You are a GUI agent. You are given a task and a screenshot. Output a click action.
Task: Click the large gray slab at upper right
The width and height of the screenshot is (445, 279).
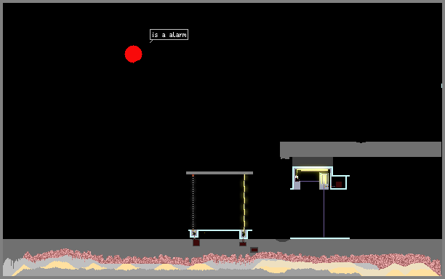(361, 150)
